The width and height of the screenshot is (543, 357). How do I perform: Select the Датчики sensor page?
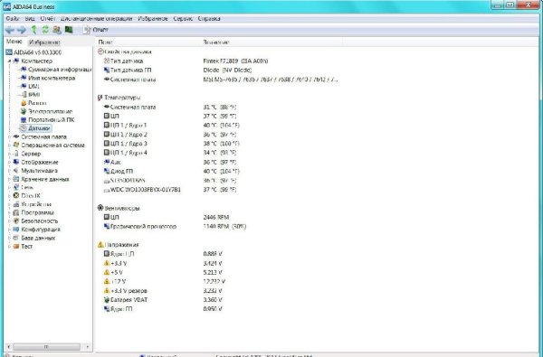[x=35, y=128]
